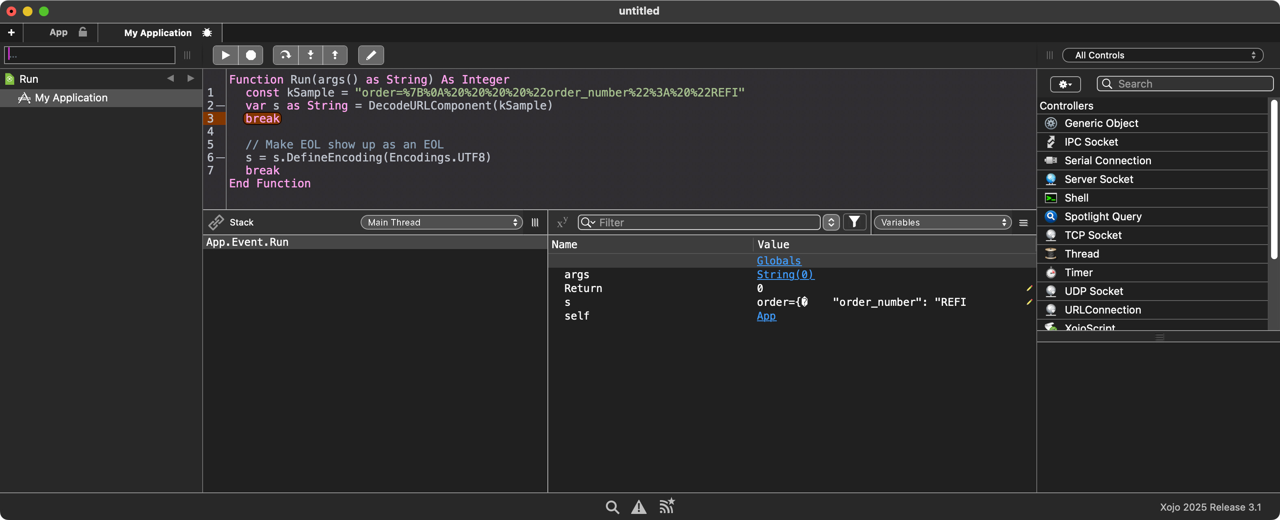Open the find magnifier icon in status bar
Viewport: 1280px width, 520px height.
tap(612, 507)
